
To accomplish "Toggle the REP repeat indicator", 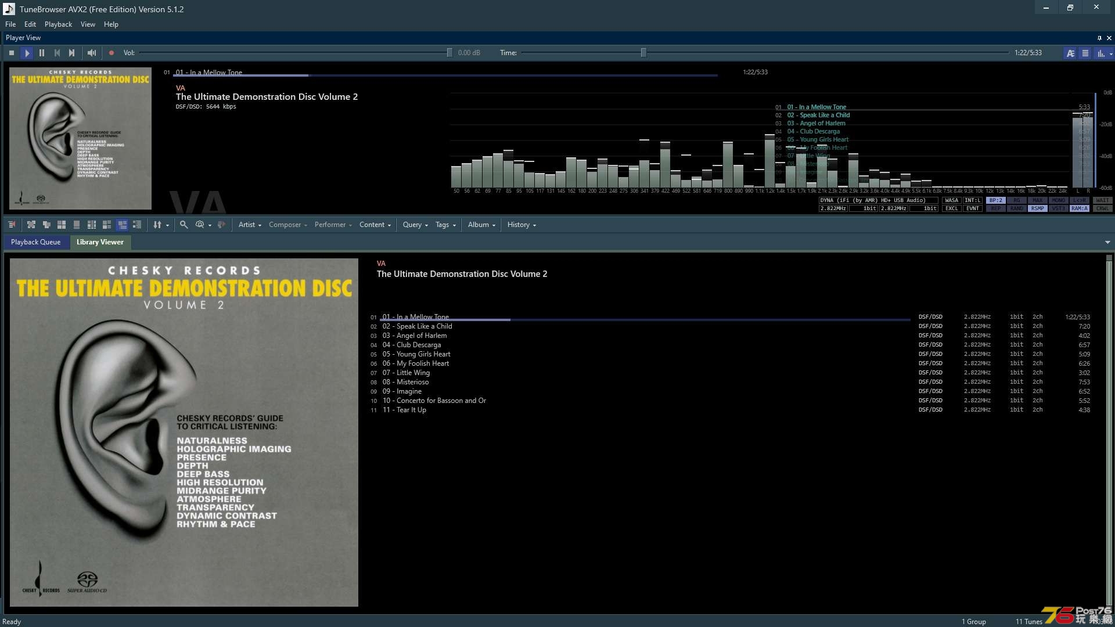I will (995, 208).
